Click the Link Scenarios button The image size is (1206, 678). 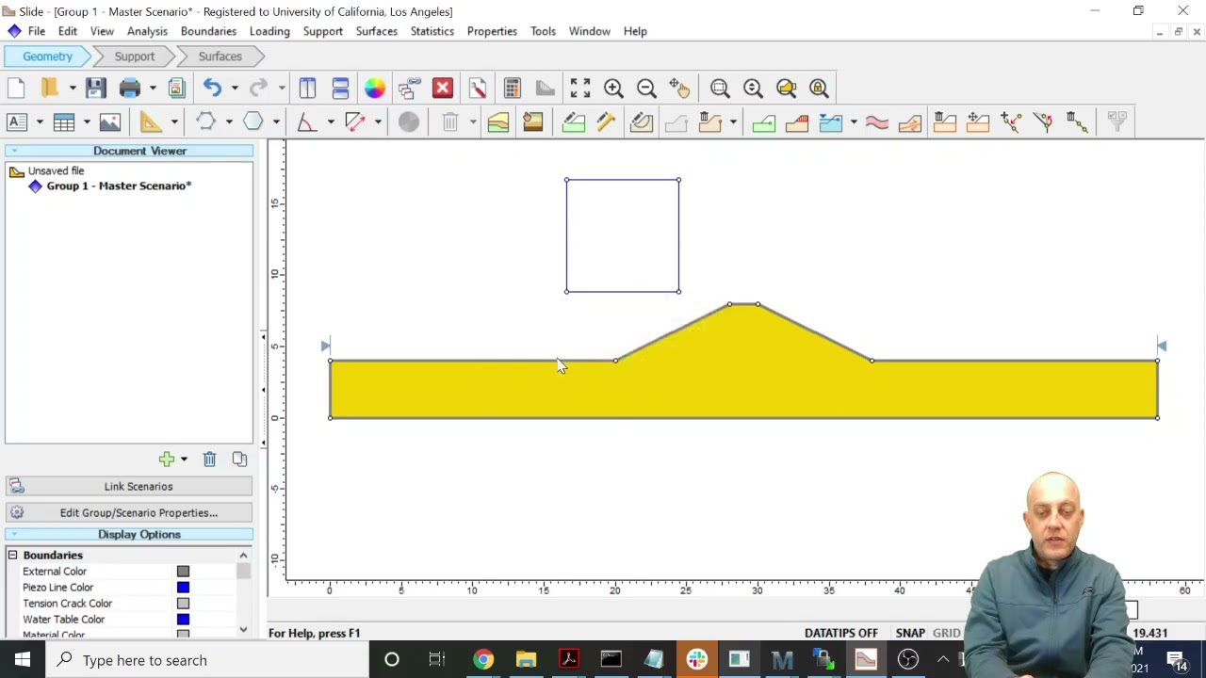coord(128,487)
